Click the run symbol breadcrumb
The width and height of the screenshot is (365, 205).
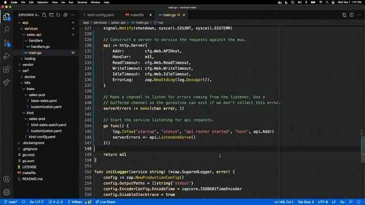[x=159, y=23]
